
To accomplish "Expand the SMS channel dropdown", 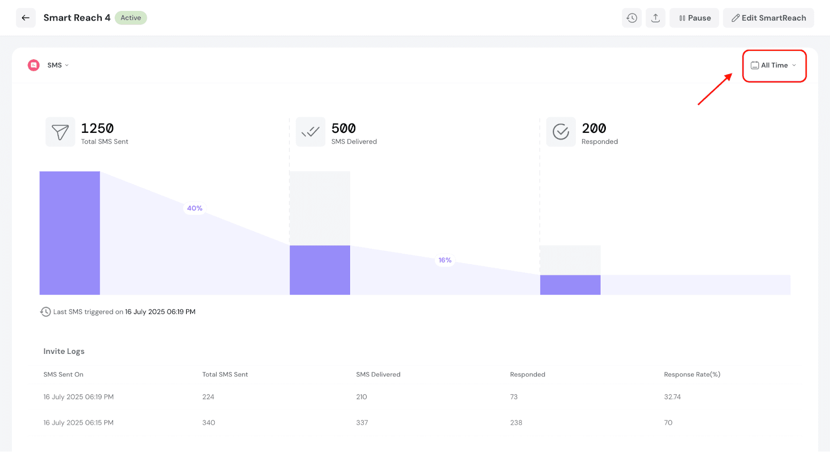I will pos(58,65).
